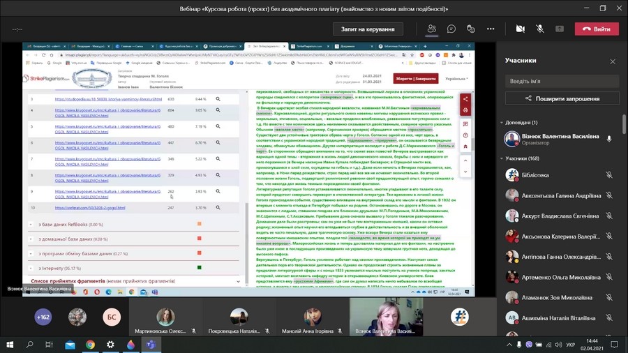Click orange swatch for RefBooks database

click(x=199, y=224)
